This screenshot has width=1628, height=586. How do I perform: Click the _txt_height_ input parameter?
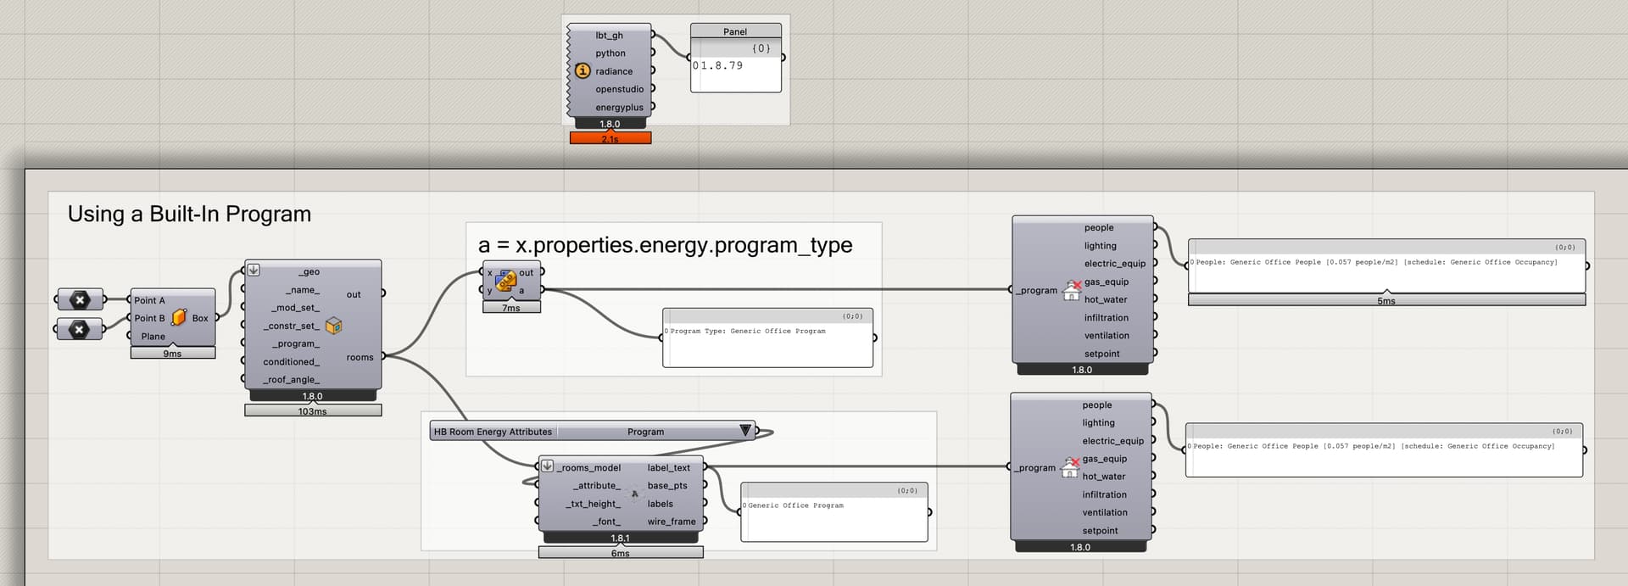pyautogui.click(x=593, y=504)
